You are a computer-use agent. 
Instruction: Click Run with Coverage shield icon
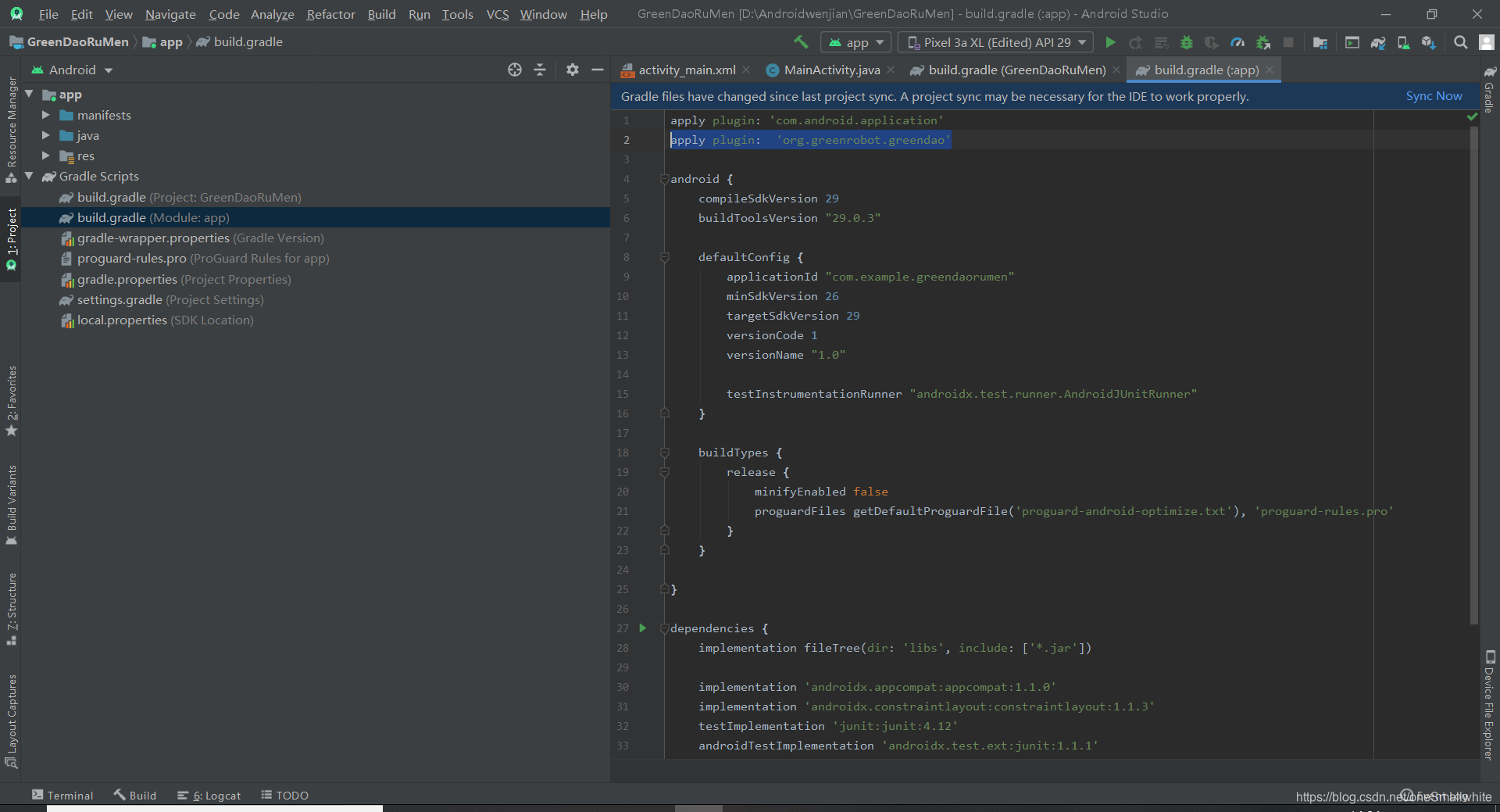pos(1212,42)
